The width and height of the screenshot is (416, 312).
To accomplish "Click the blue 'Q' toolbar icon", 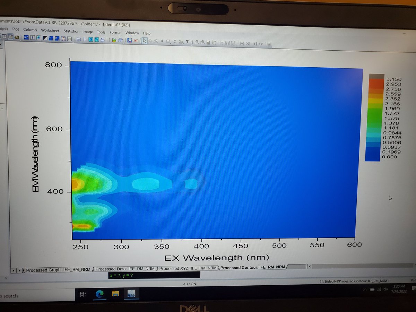I will [x=91, y=39].
